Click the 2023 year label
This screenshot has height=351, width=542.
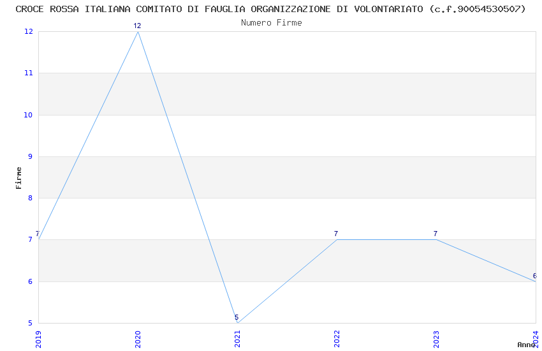(x=436, y=340)
